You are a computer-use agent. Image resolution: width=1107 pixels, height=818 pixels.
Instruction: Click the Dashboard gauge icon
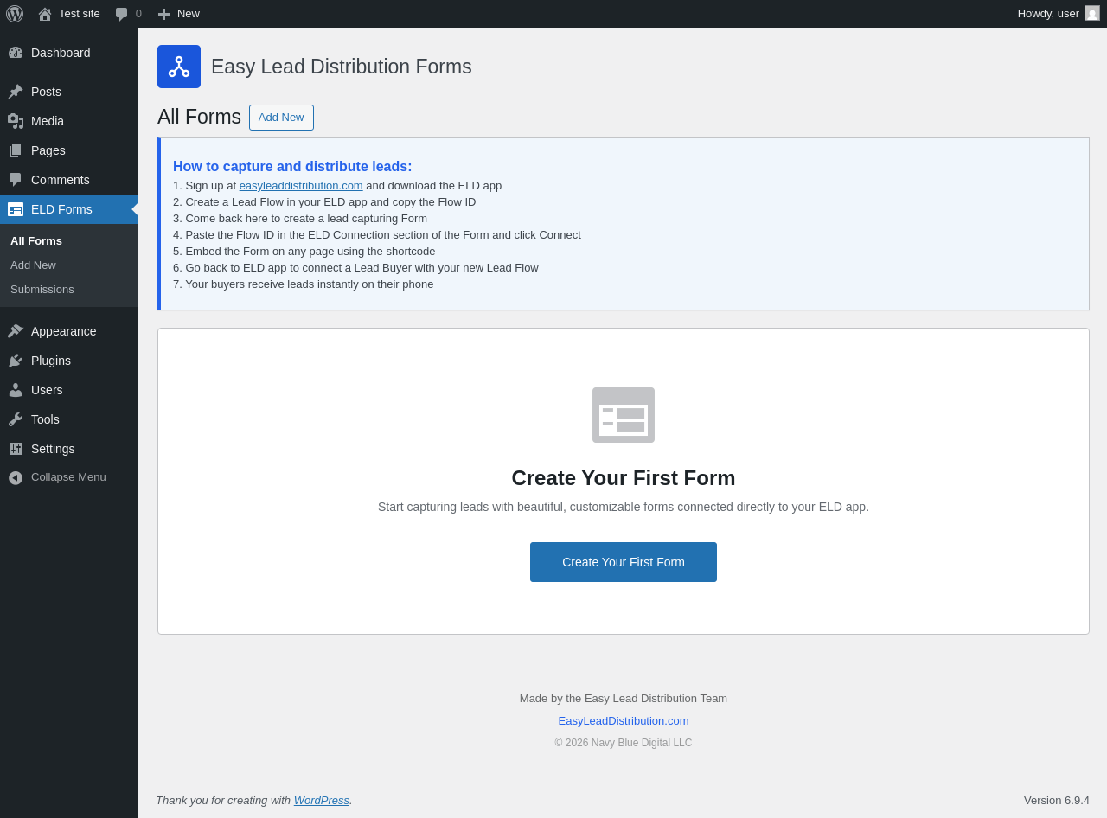(16, 53)
